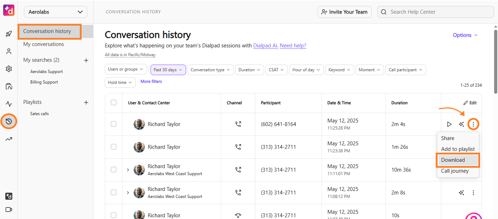498x219 pixels.
Task: Click the Dialpad logo icon
Action: [x=9, y=10]
